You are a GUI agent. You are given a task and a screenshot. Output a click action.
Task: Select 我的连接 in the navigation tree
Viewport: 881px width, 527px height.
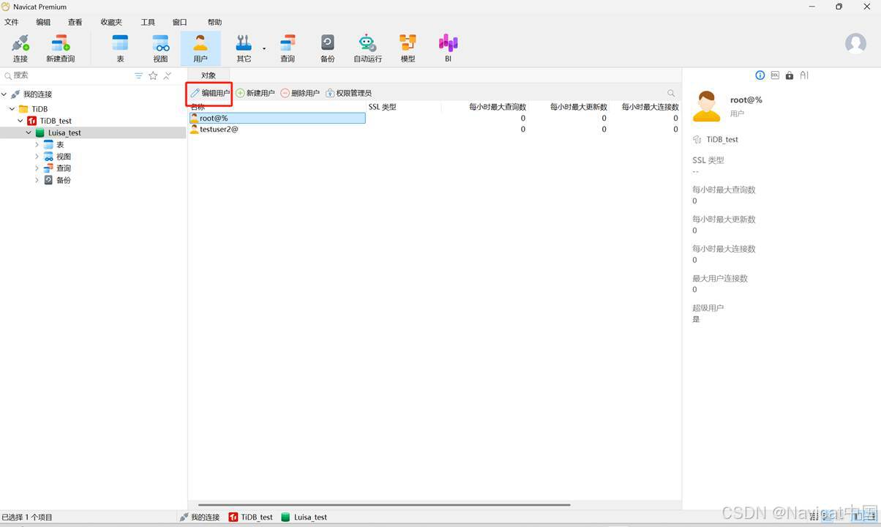click(37, 94)
